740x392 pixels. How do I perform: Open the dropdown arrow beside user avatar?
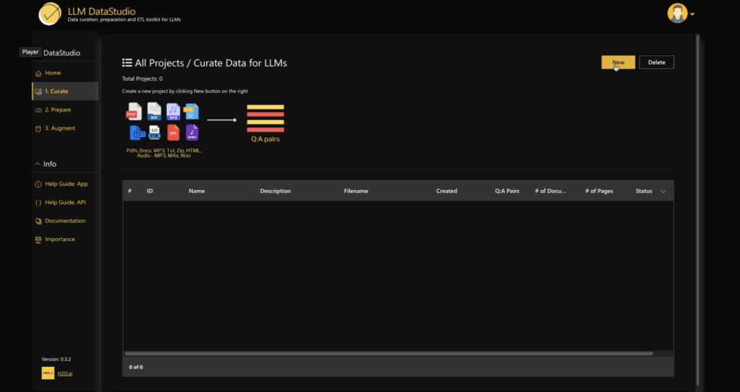[692, 14]
